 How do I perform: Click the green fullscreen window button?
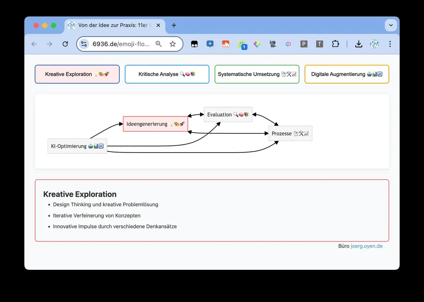click(53, 26)
